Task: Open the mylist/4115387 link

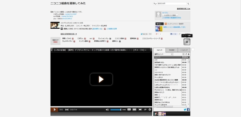Action: coord(71,14)
